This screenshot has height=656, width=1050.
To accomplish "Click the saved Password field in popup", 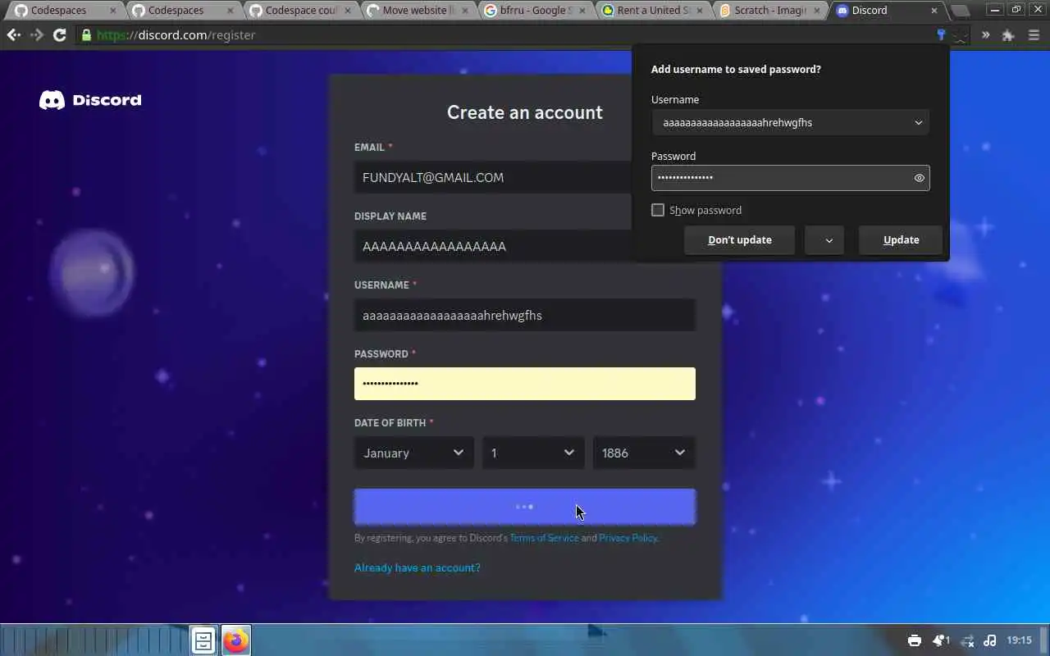I will [x=791, y=178].
